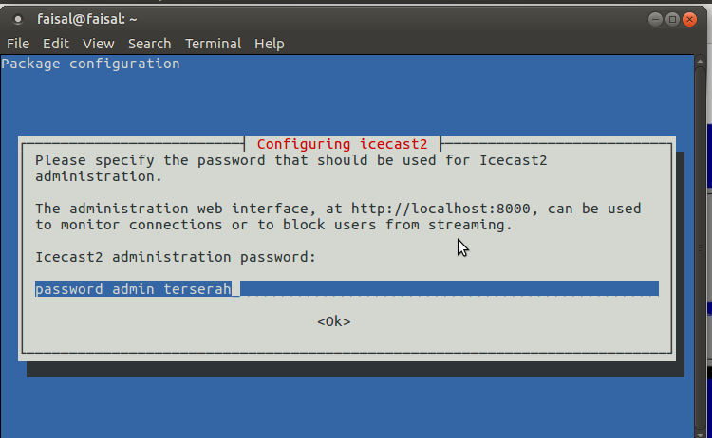Place cursor after 'terserah' in password field
Image resolution: width=712 pixels, height=438 pixels.
[x=234, y=288]
